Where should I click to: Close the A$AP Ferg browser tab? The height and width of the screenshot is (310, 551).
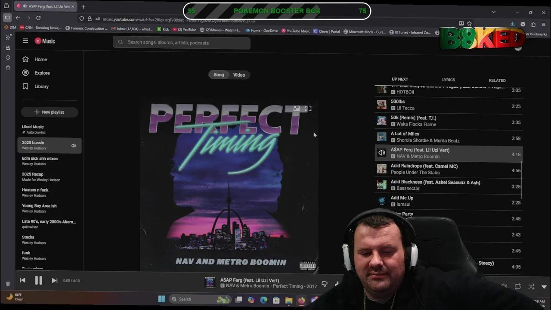tap(73, 6)
